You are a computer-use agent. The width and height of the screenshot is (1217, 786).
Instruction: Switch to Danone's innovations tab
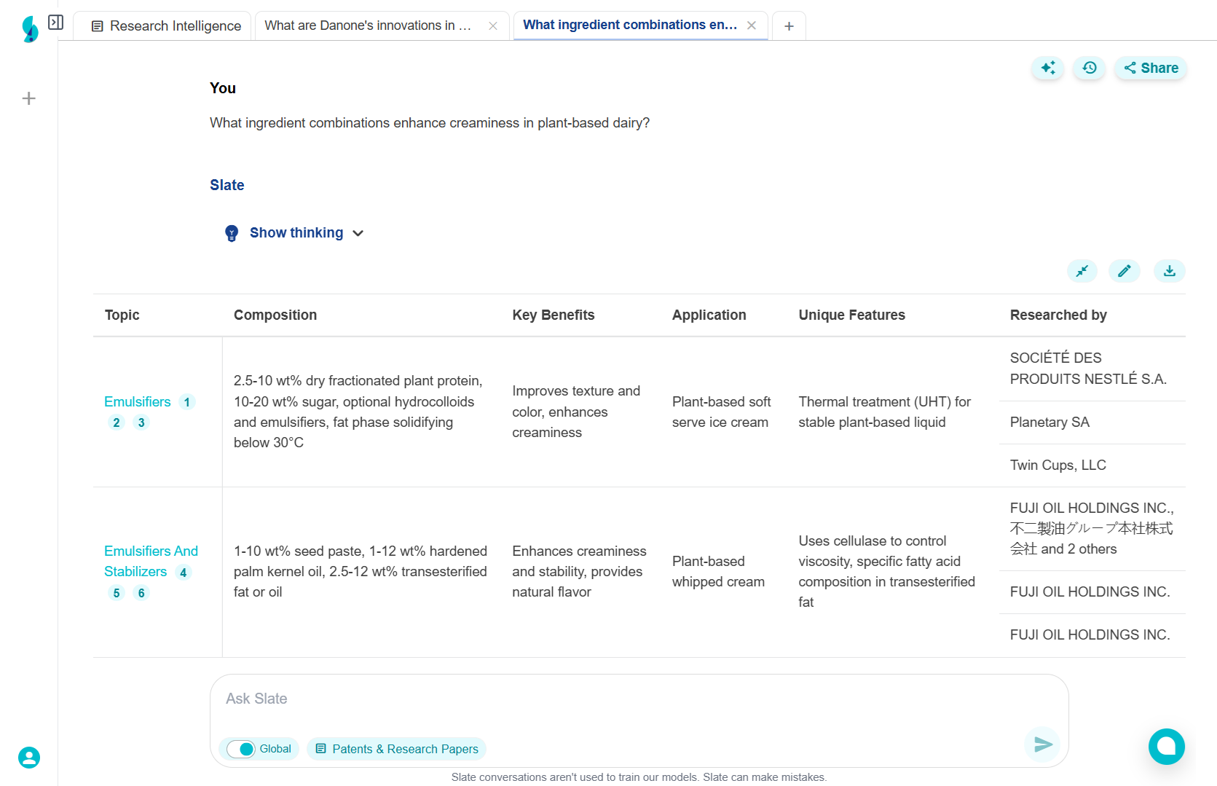point(368,25)
